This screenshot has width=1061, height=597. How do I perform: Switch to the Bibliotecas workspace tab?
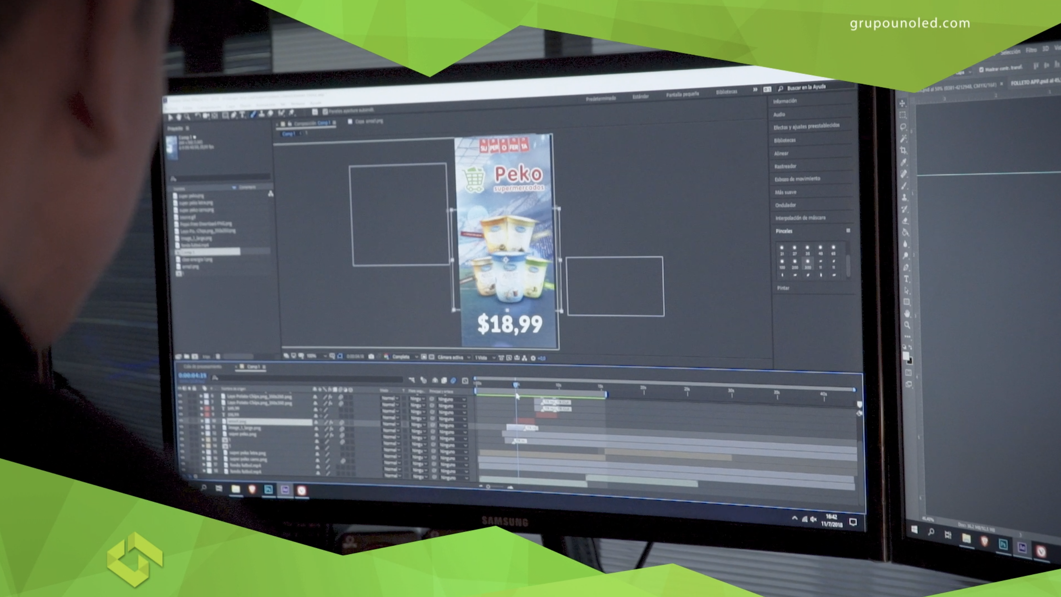point(727,92)
